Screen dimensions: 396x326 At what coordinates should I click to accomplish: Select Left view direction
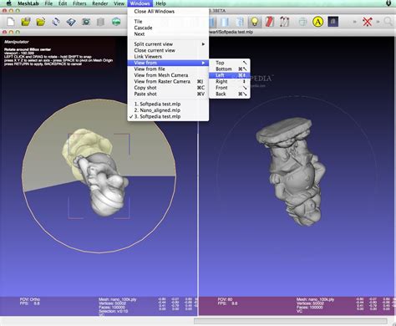click(x=230, y=75)
